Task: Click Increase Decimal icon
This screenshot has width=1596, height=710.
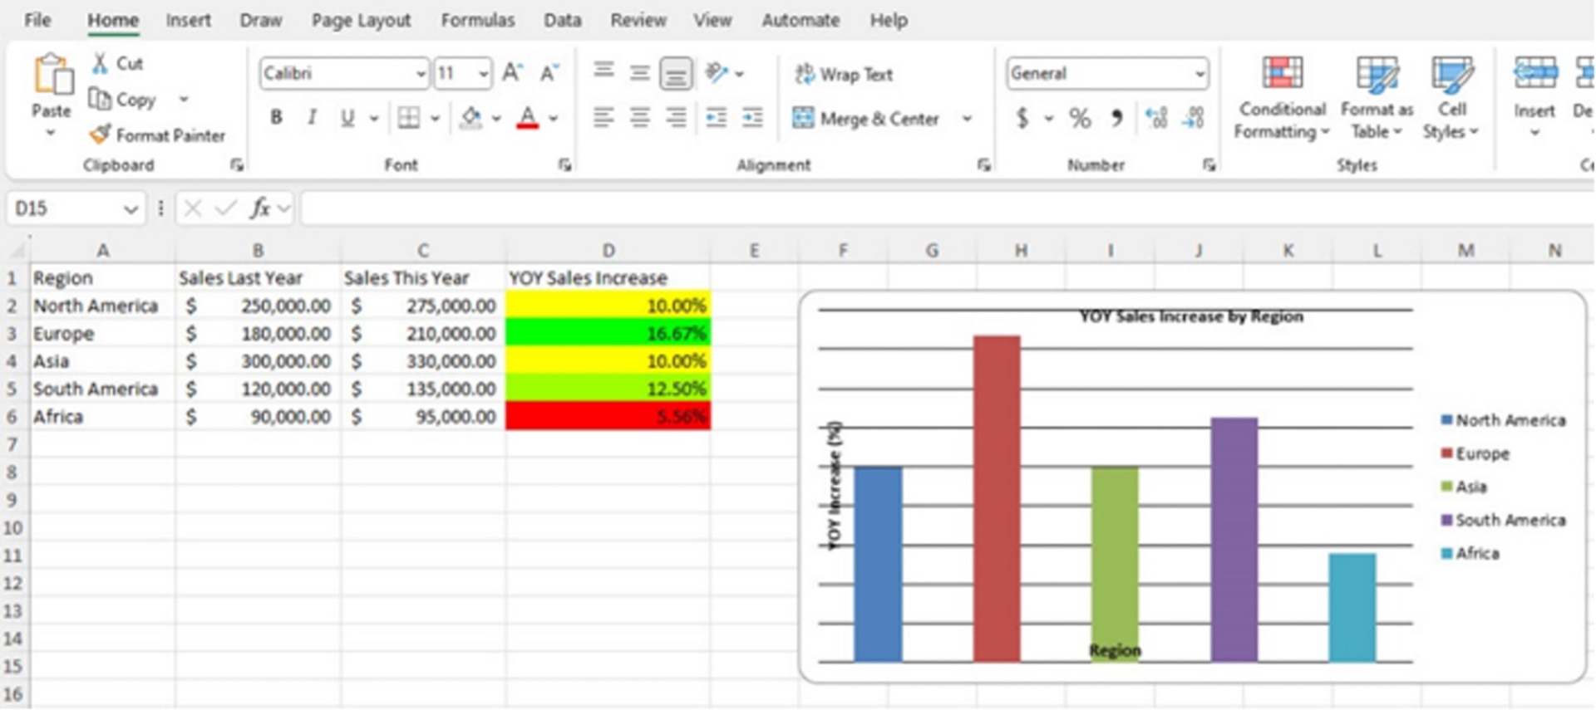Action: pyautogui.click(x=1156, y=118)
